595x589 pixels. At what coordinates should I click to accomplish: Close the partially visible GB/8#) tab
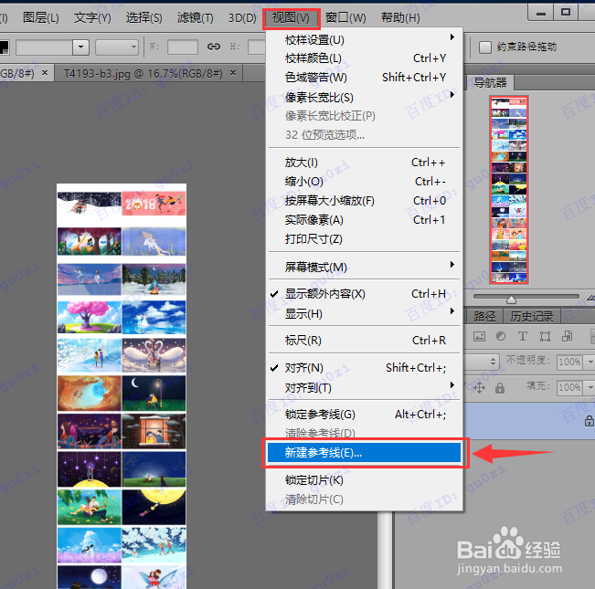pos(45,72)
